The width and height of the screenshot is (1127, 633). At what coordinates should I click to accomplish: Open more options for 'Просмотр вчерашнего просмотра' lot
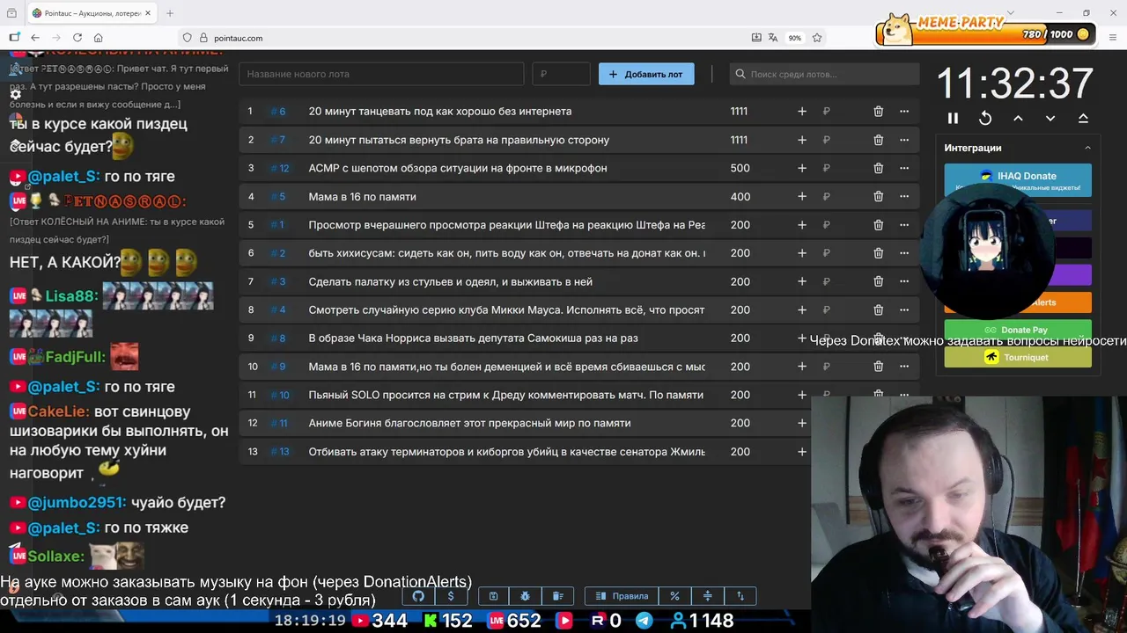click(903, 225)
